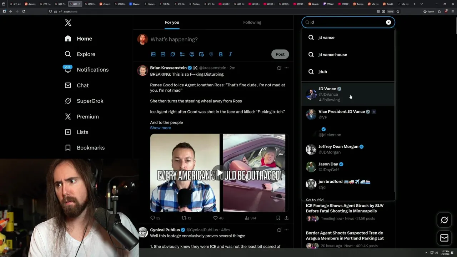Clear the search box text

click(388, 22)
